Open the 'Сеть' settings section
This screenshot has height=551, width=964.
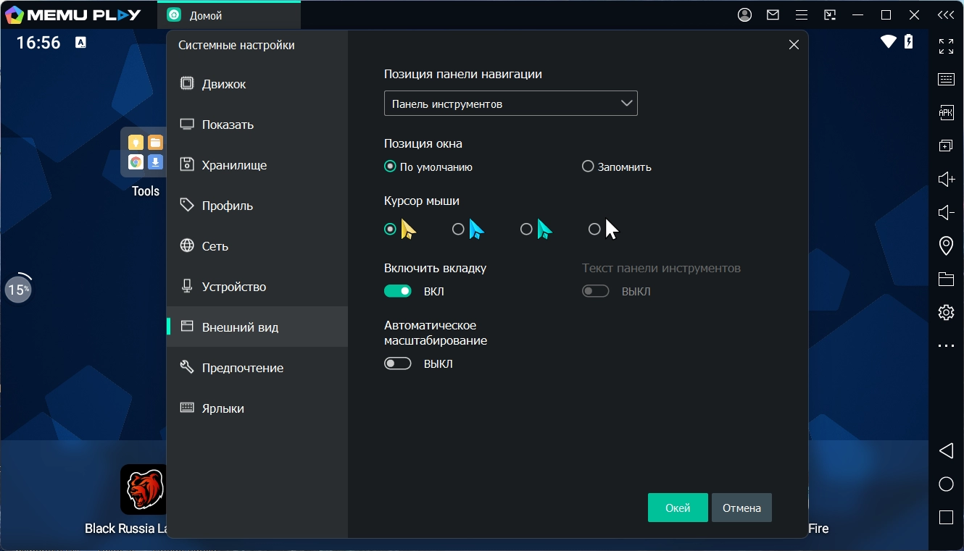tap(257, 246)
